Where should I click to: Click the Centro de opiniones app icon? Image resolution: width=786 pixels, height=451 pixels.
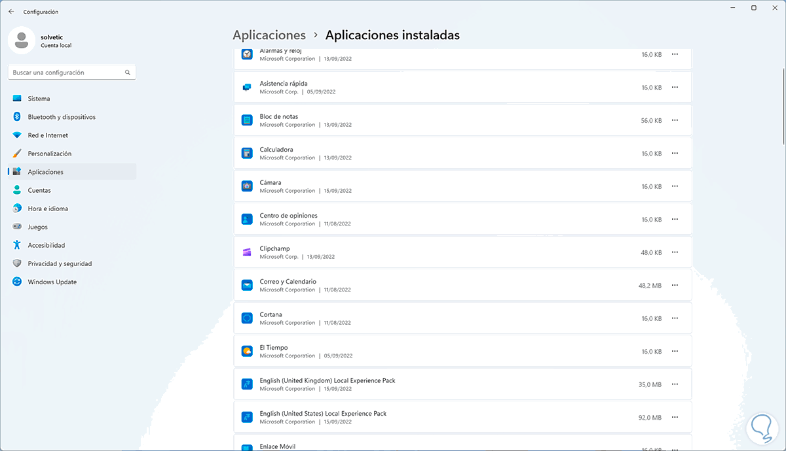(247, 219)
